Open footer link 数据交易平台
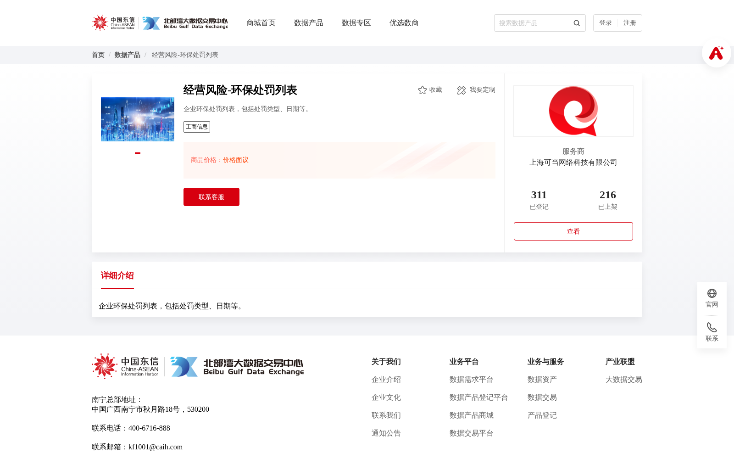734x459 pixels. (472, 433)
